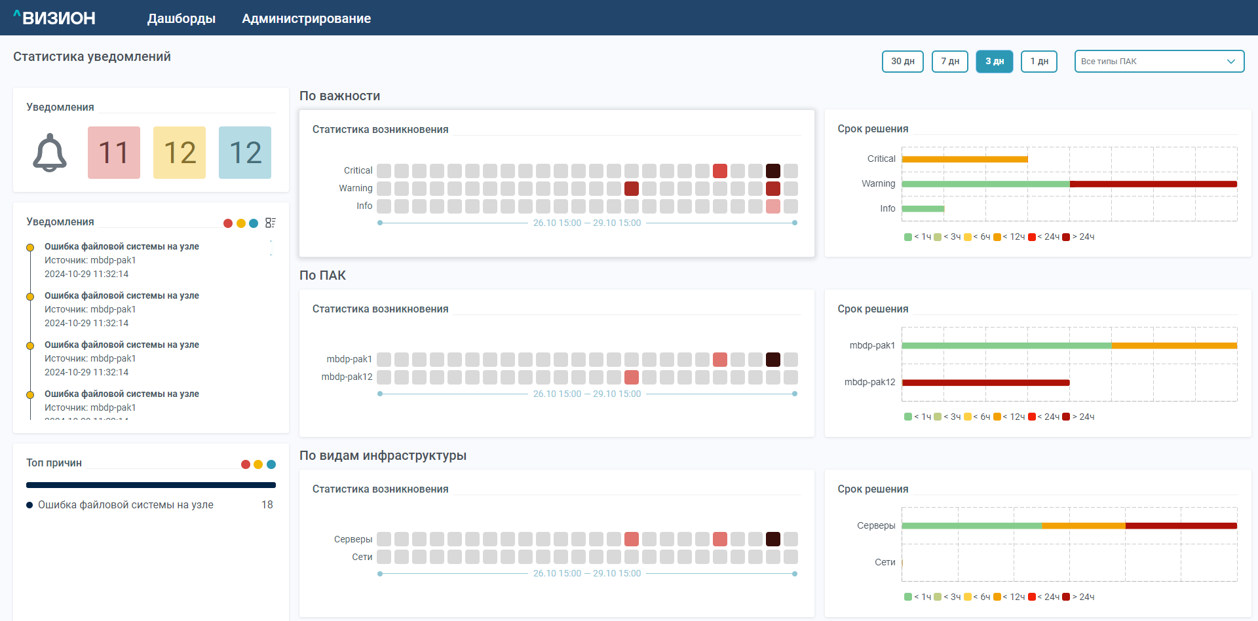Toggle red critical filter in Топ причин

pos(246,464)
